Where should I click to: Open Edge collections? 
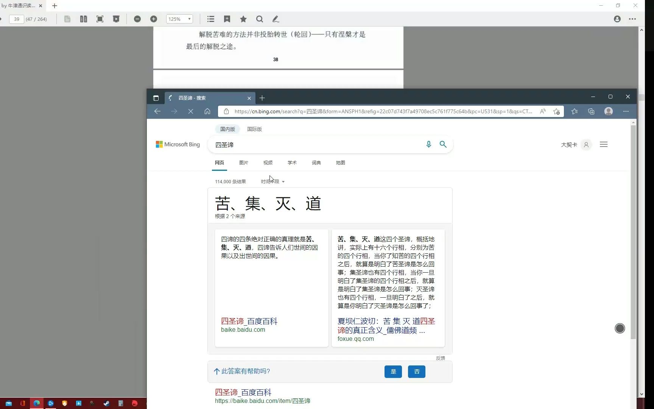click(591, 111)
